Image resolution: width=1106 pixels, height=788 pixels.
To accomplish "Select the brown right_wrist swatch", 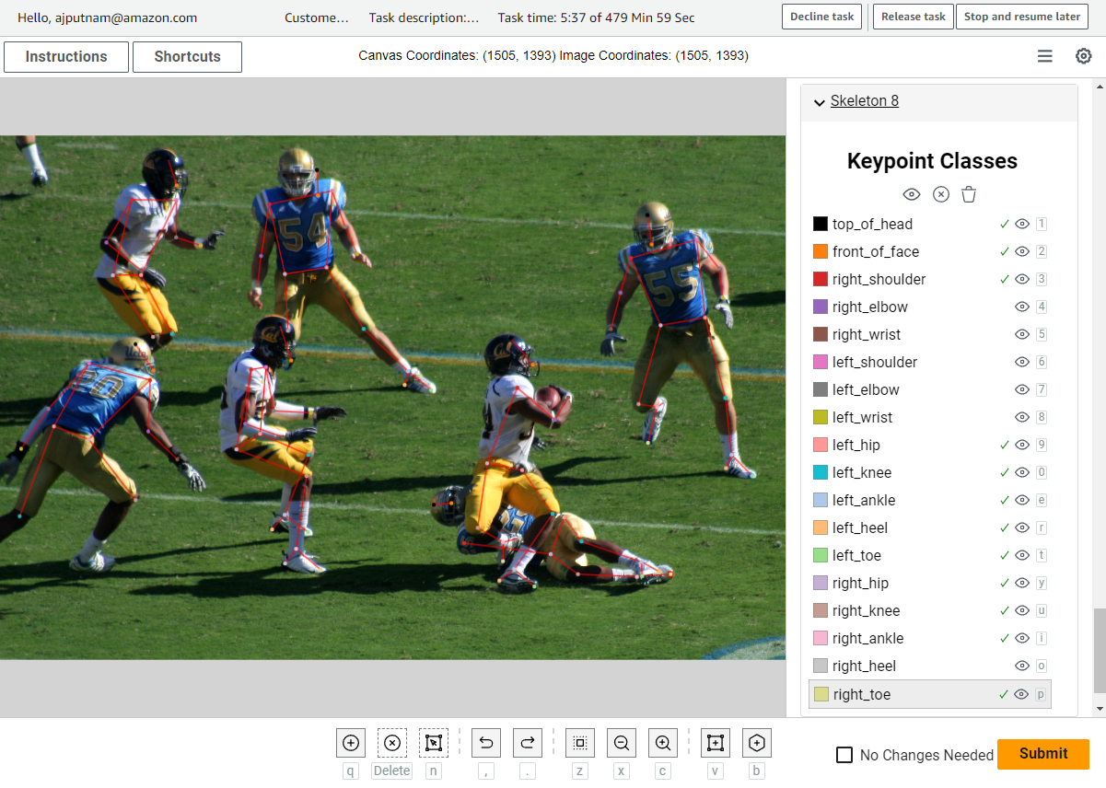I will pyautogui.click(x=821, y=334).
